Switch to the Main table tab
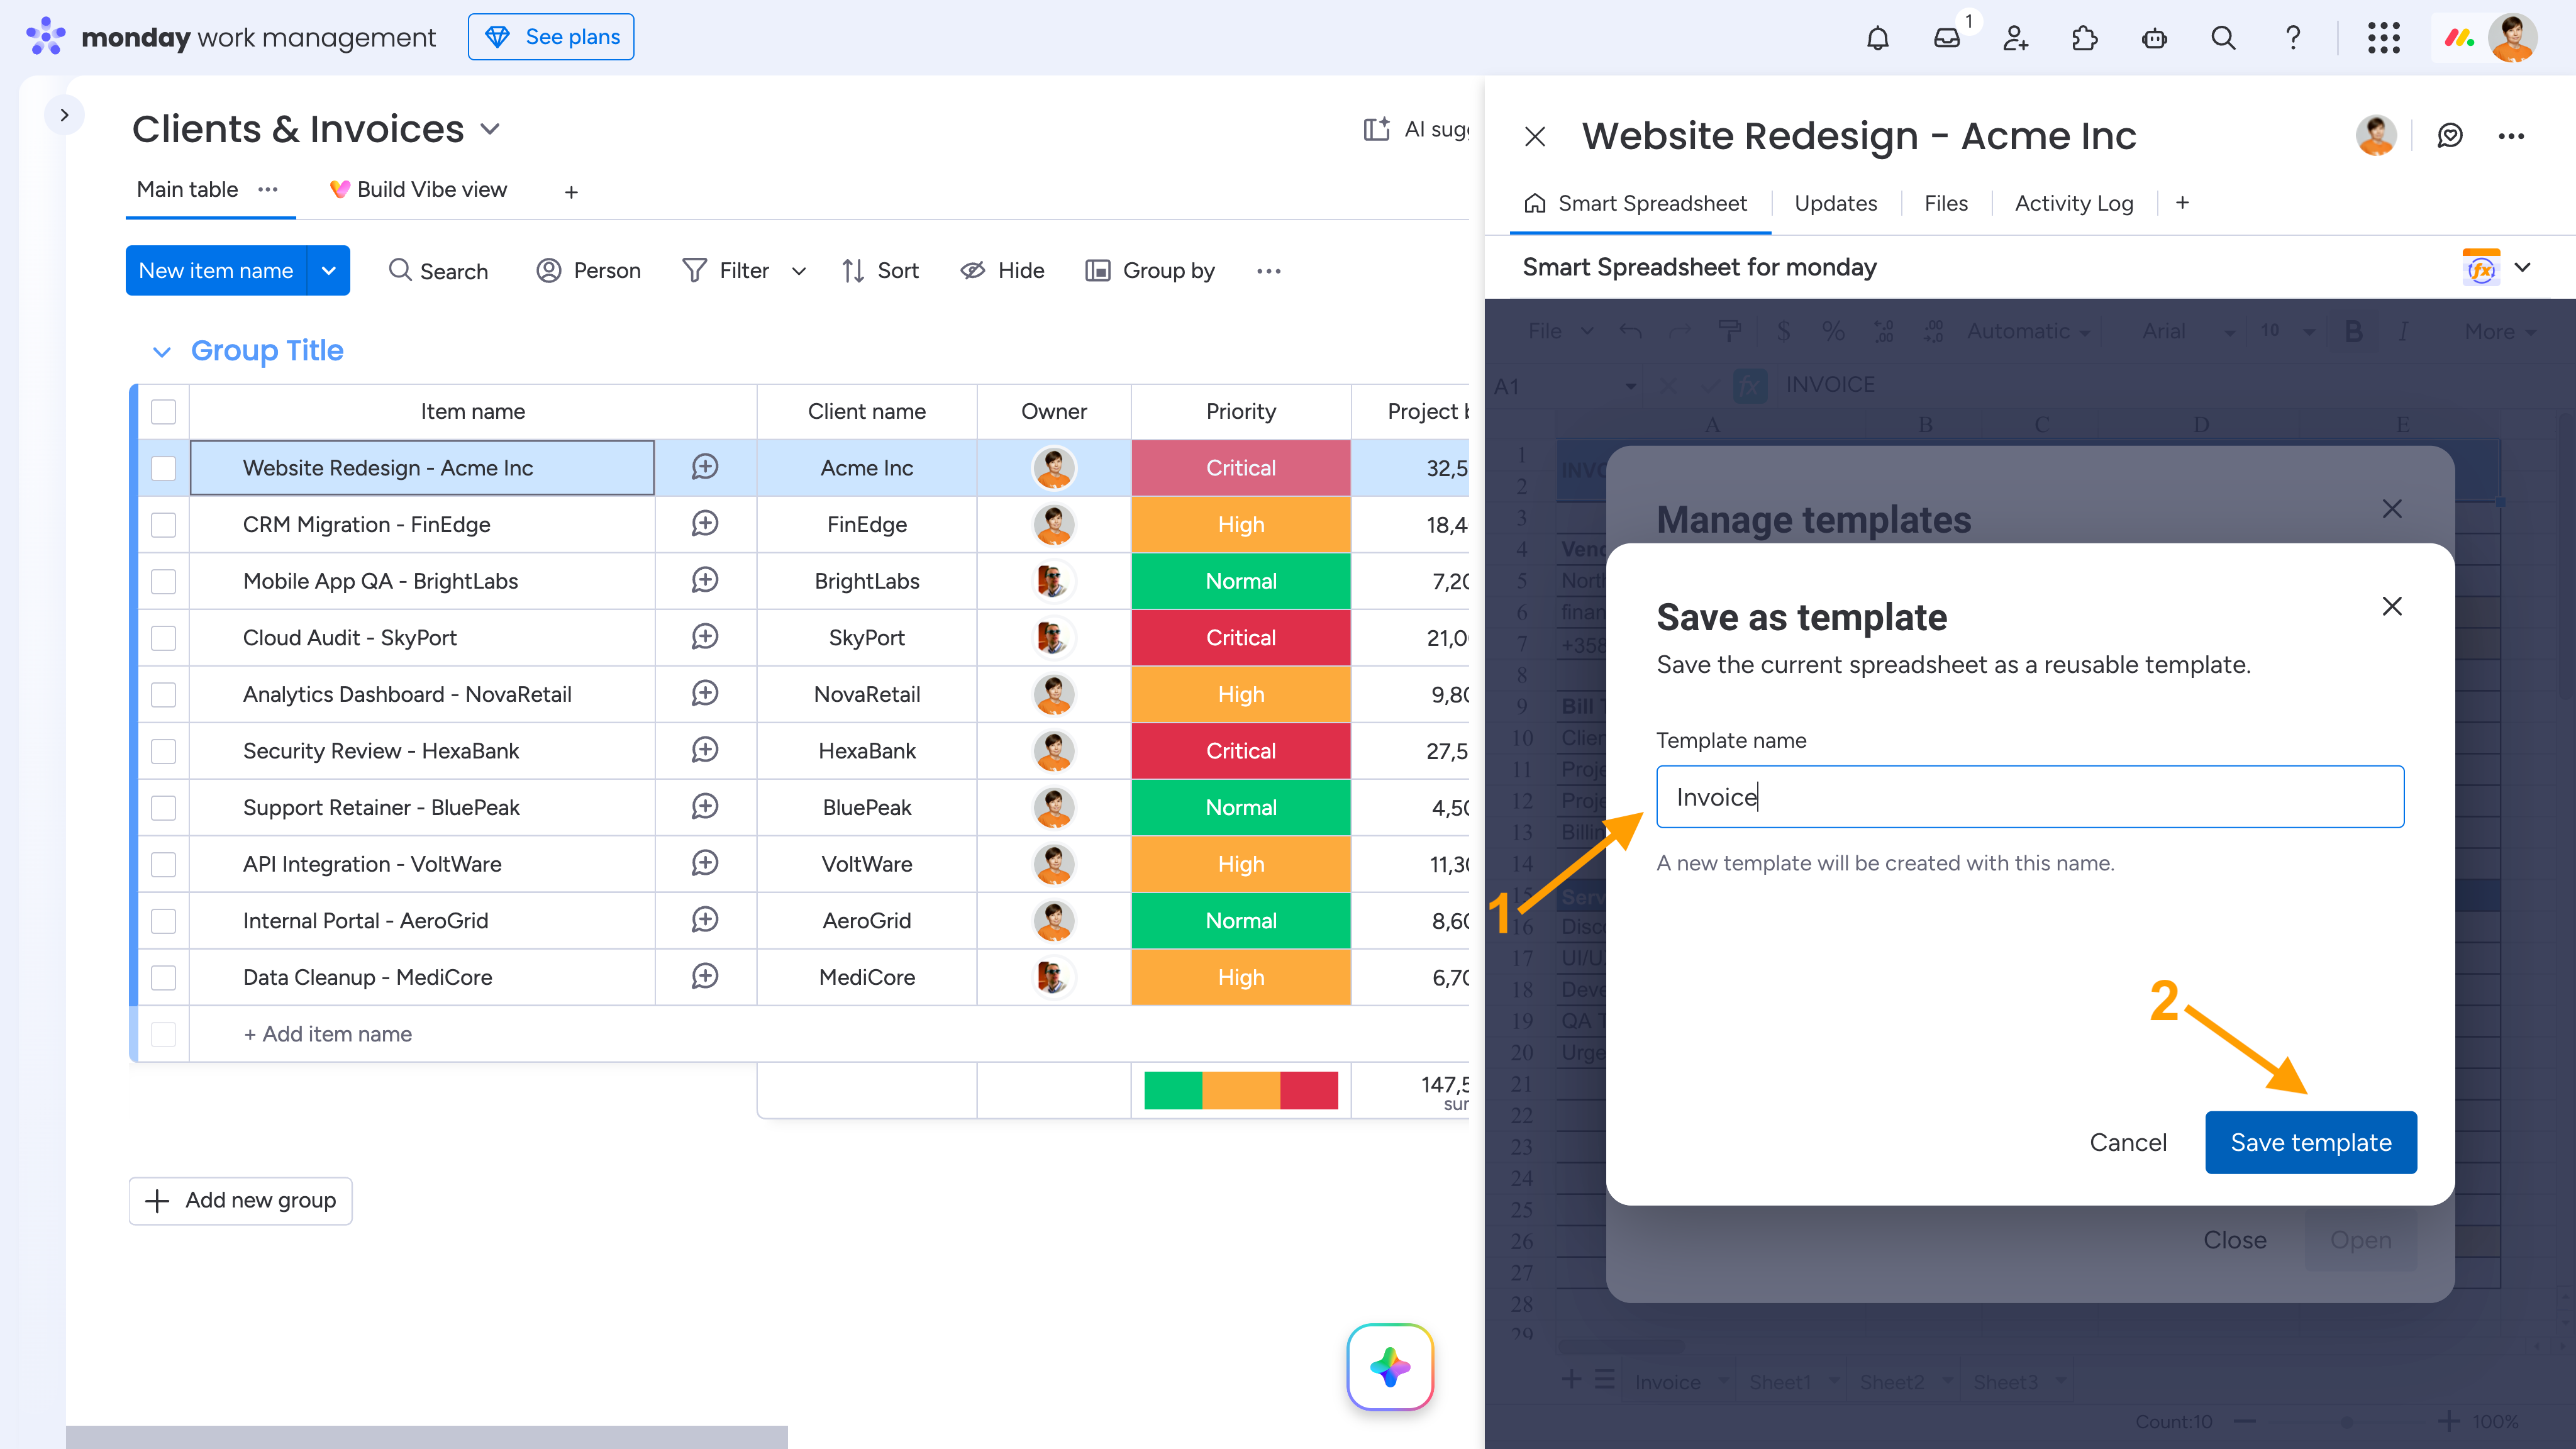Image resolution: width=2576 pixels, height=1449 pixels. pyautogui.click(x=187, y=190)
